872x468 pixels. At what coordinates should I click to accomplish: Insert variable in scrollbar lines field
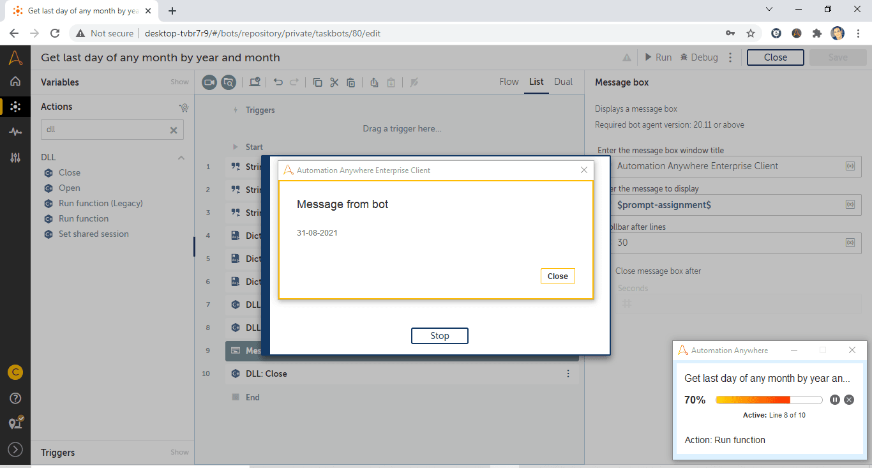[x=850, y=243]
